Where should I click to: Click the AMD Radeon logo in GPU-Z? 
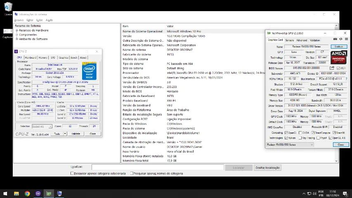(x=339, y=57)
